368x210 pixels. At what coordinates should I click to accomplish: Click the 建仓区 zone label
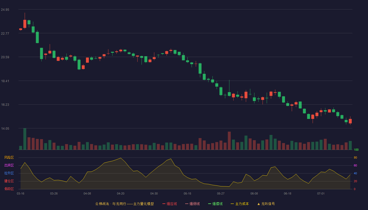9,181
